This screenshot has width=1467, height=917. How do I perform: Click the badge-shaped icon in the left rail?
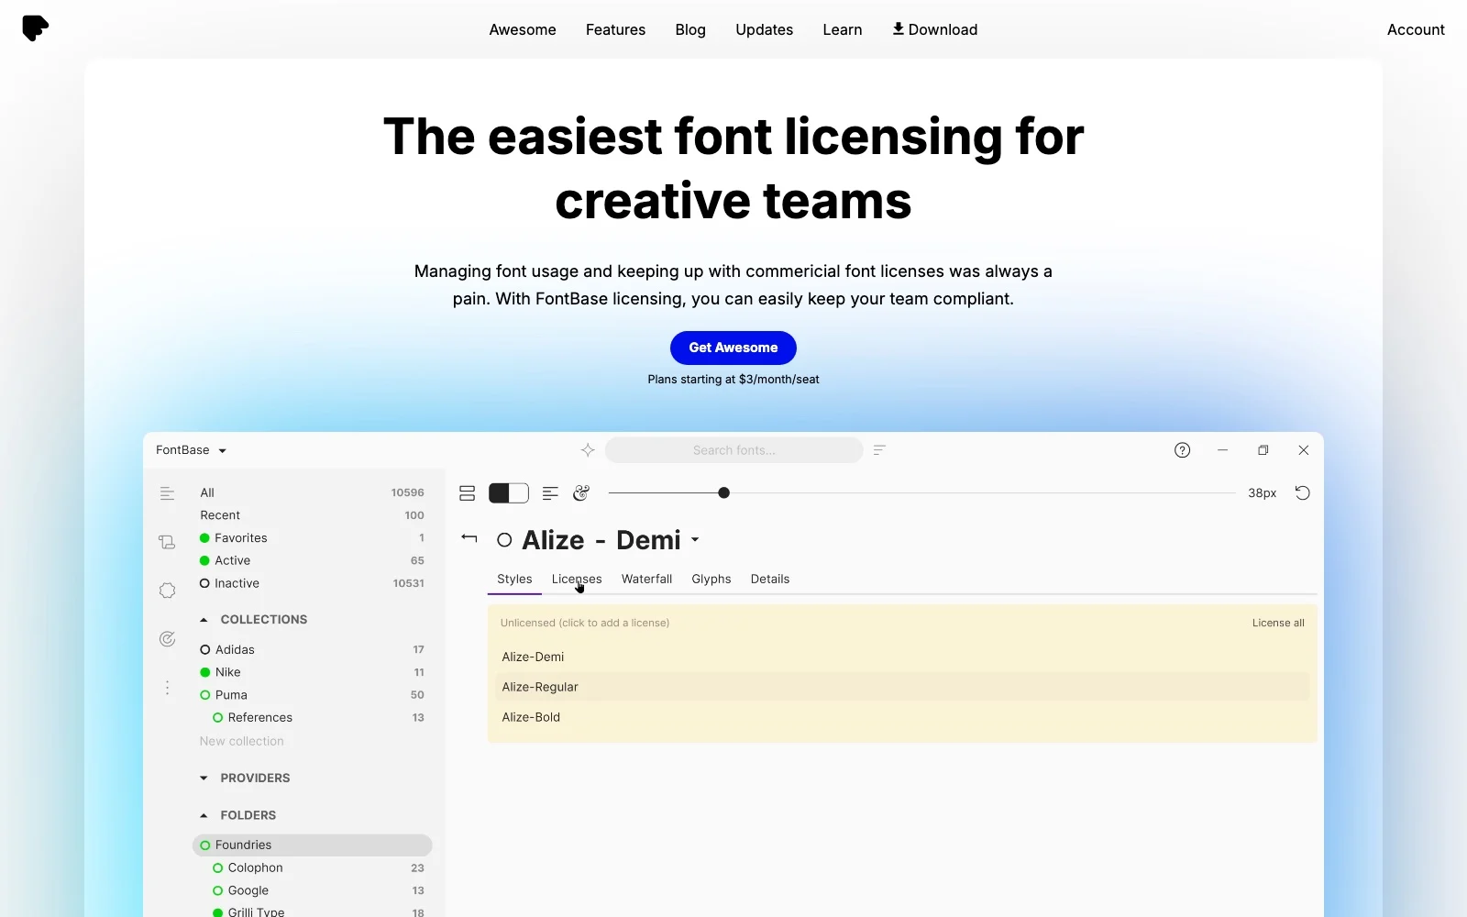(167, 591)
